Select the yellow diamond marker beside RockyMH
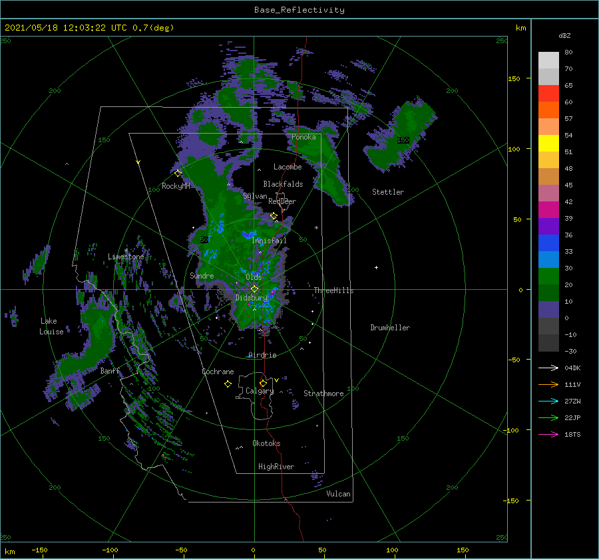The height and width of the screenshot is (559, 599). click(x=178, y=173)
